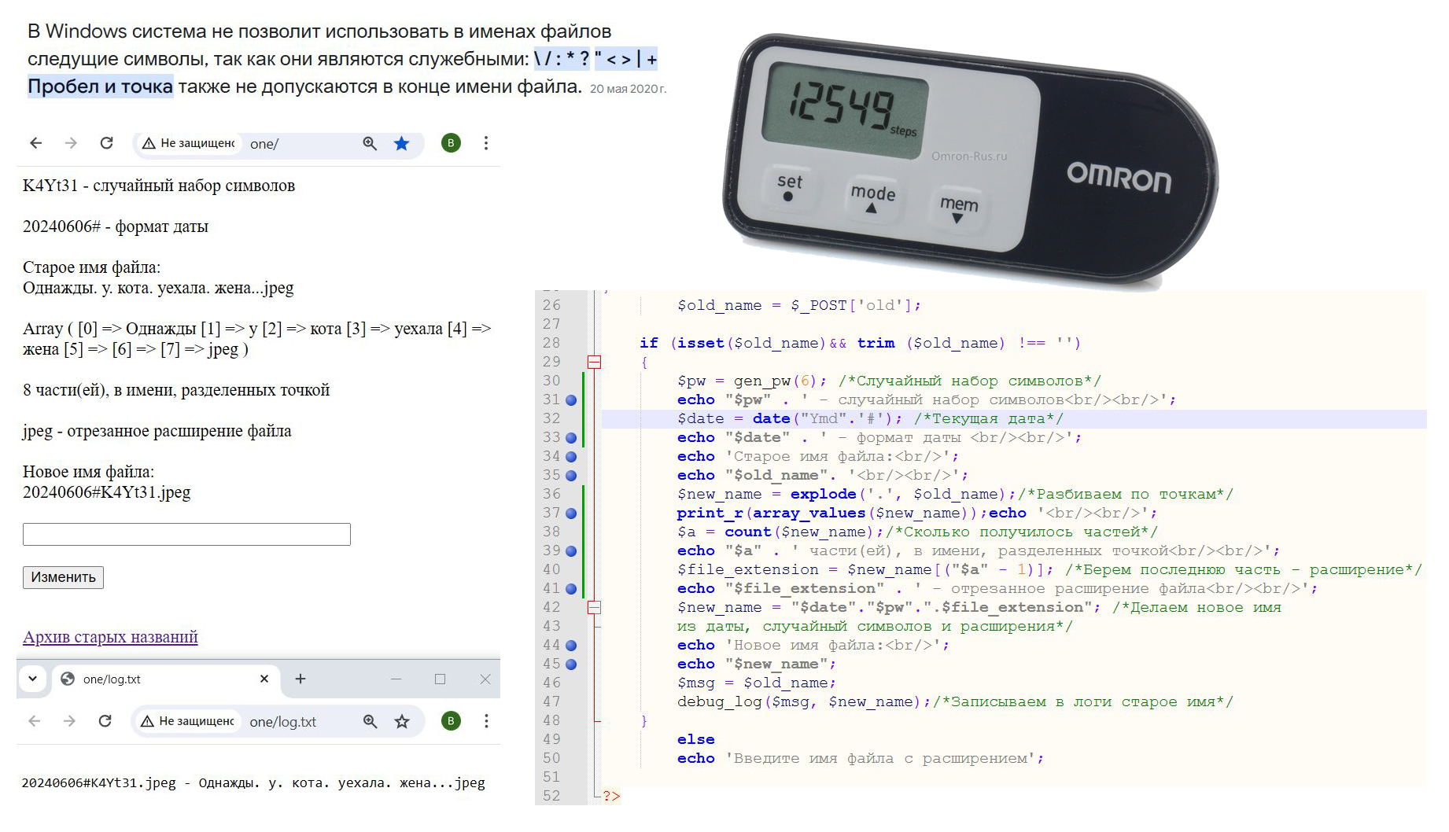Screen dimensions: 1449x832
Task: Click Не защищено warning on log.txt page
Action: tap(187, 721)
